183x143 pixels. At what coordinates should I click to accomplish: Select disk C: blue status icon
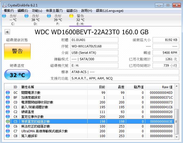[x=4, y=16]
